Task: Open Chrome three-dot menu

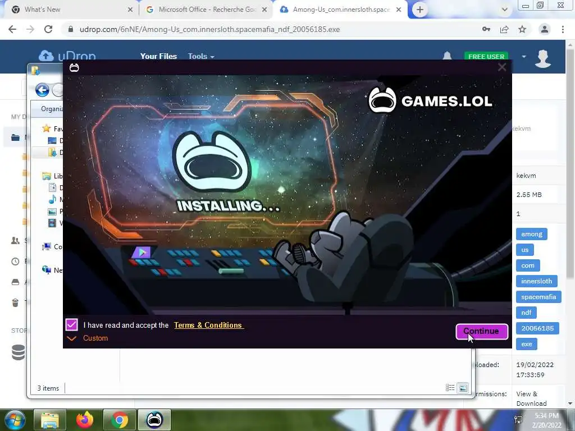Action: (563, 29)
